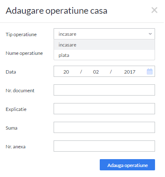Click into the Suma input field
This screenshot has height=177, width=165.
104,128
